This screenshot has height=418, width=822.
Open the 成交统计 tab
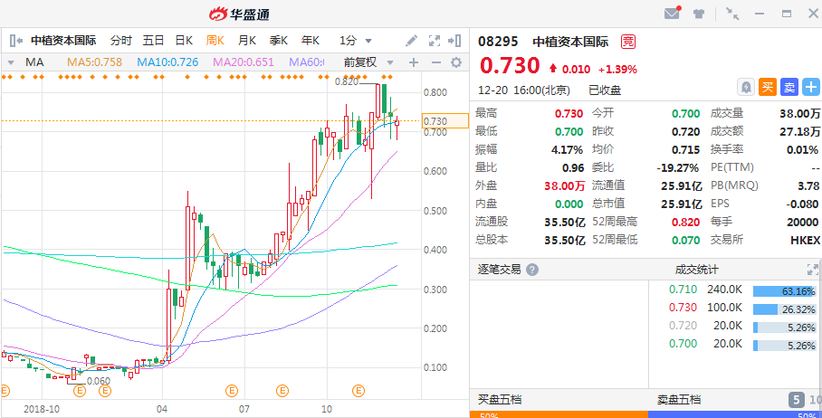coord(697,270)
